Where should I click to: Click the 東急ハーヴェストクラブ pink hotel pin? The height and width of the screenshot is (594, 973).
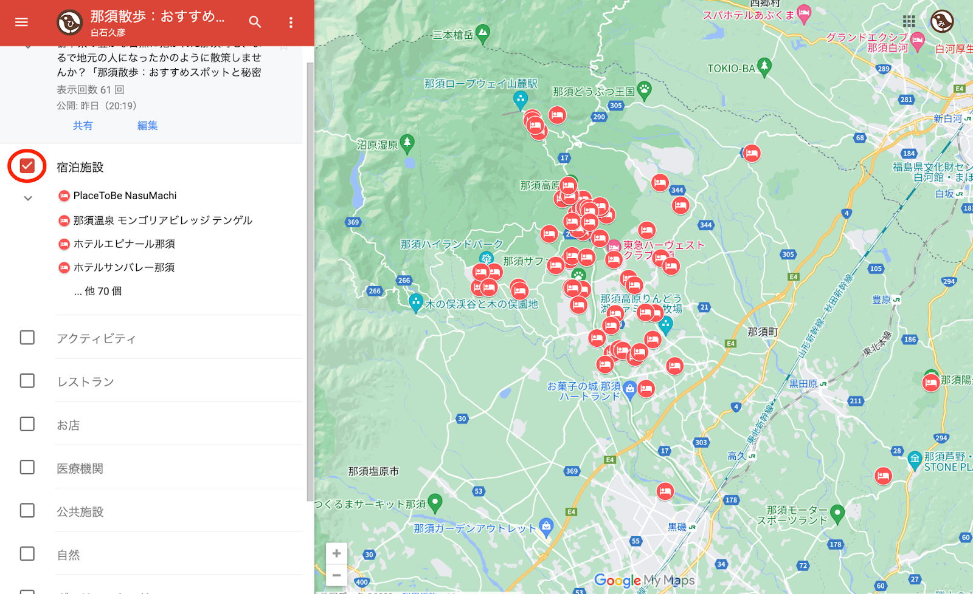pyautogui.click(x=614, y=247)
